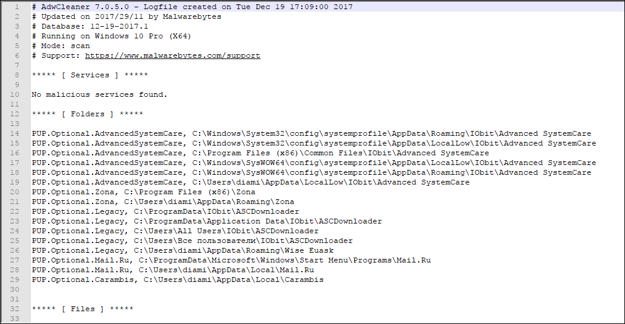Click the Program Files (x86) Common Files IObit line
The width and height of the screenshot is (625, 324).
click(x=260, y=153)
